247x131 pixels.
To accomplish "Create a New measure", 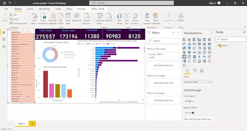I will click(147, 19).
